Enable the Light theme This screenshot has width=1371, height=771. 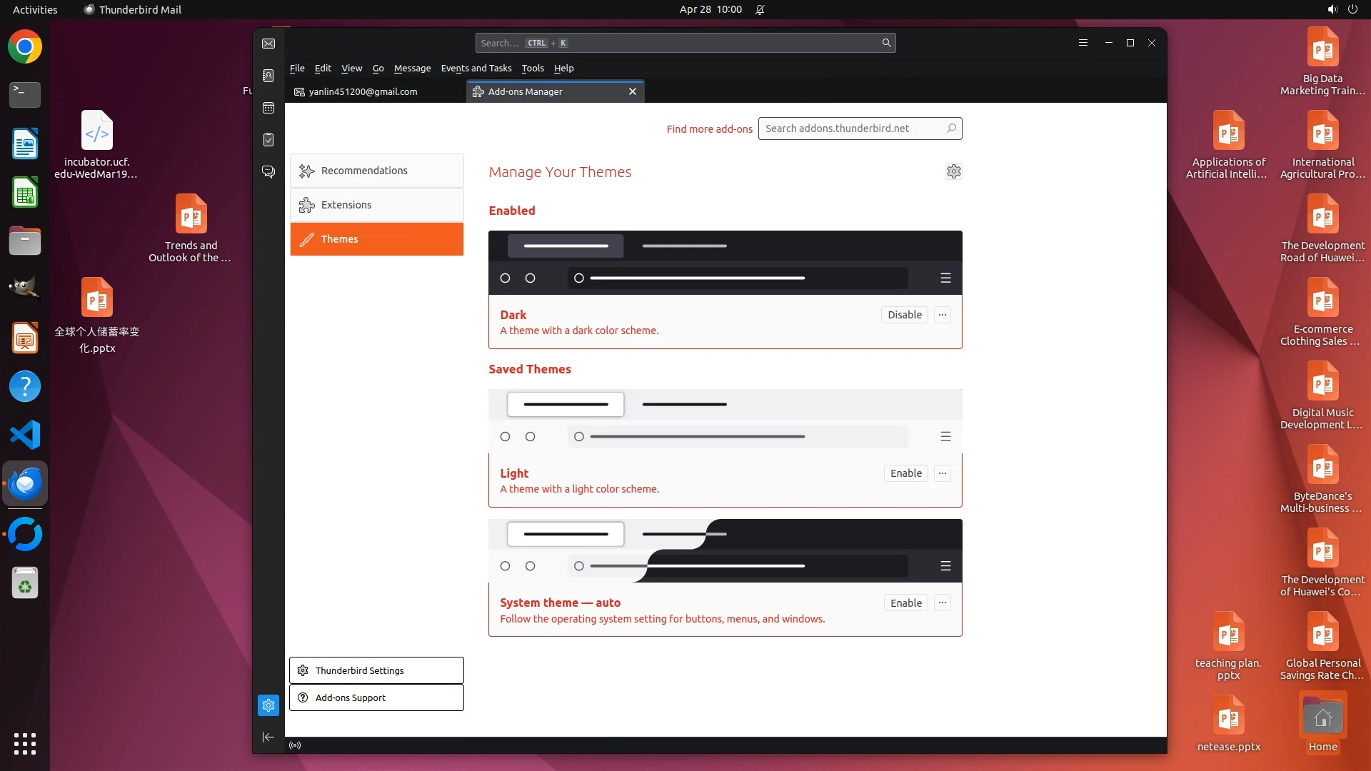[x=905, y=473]
